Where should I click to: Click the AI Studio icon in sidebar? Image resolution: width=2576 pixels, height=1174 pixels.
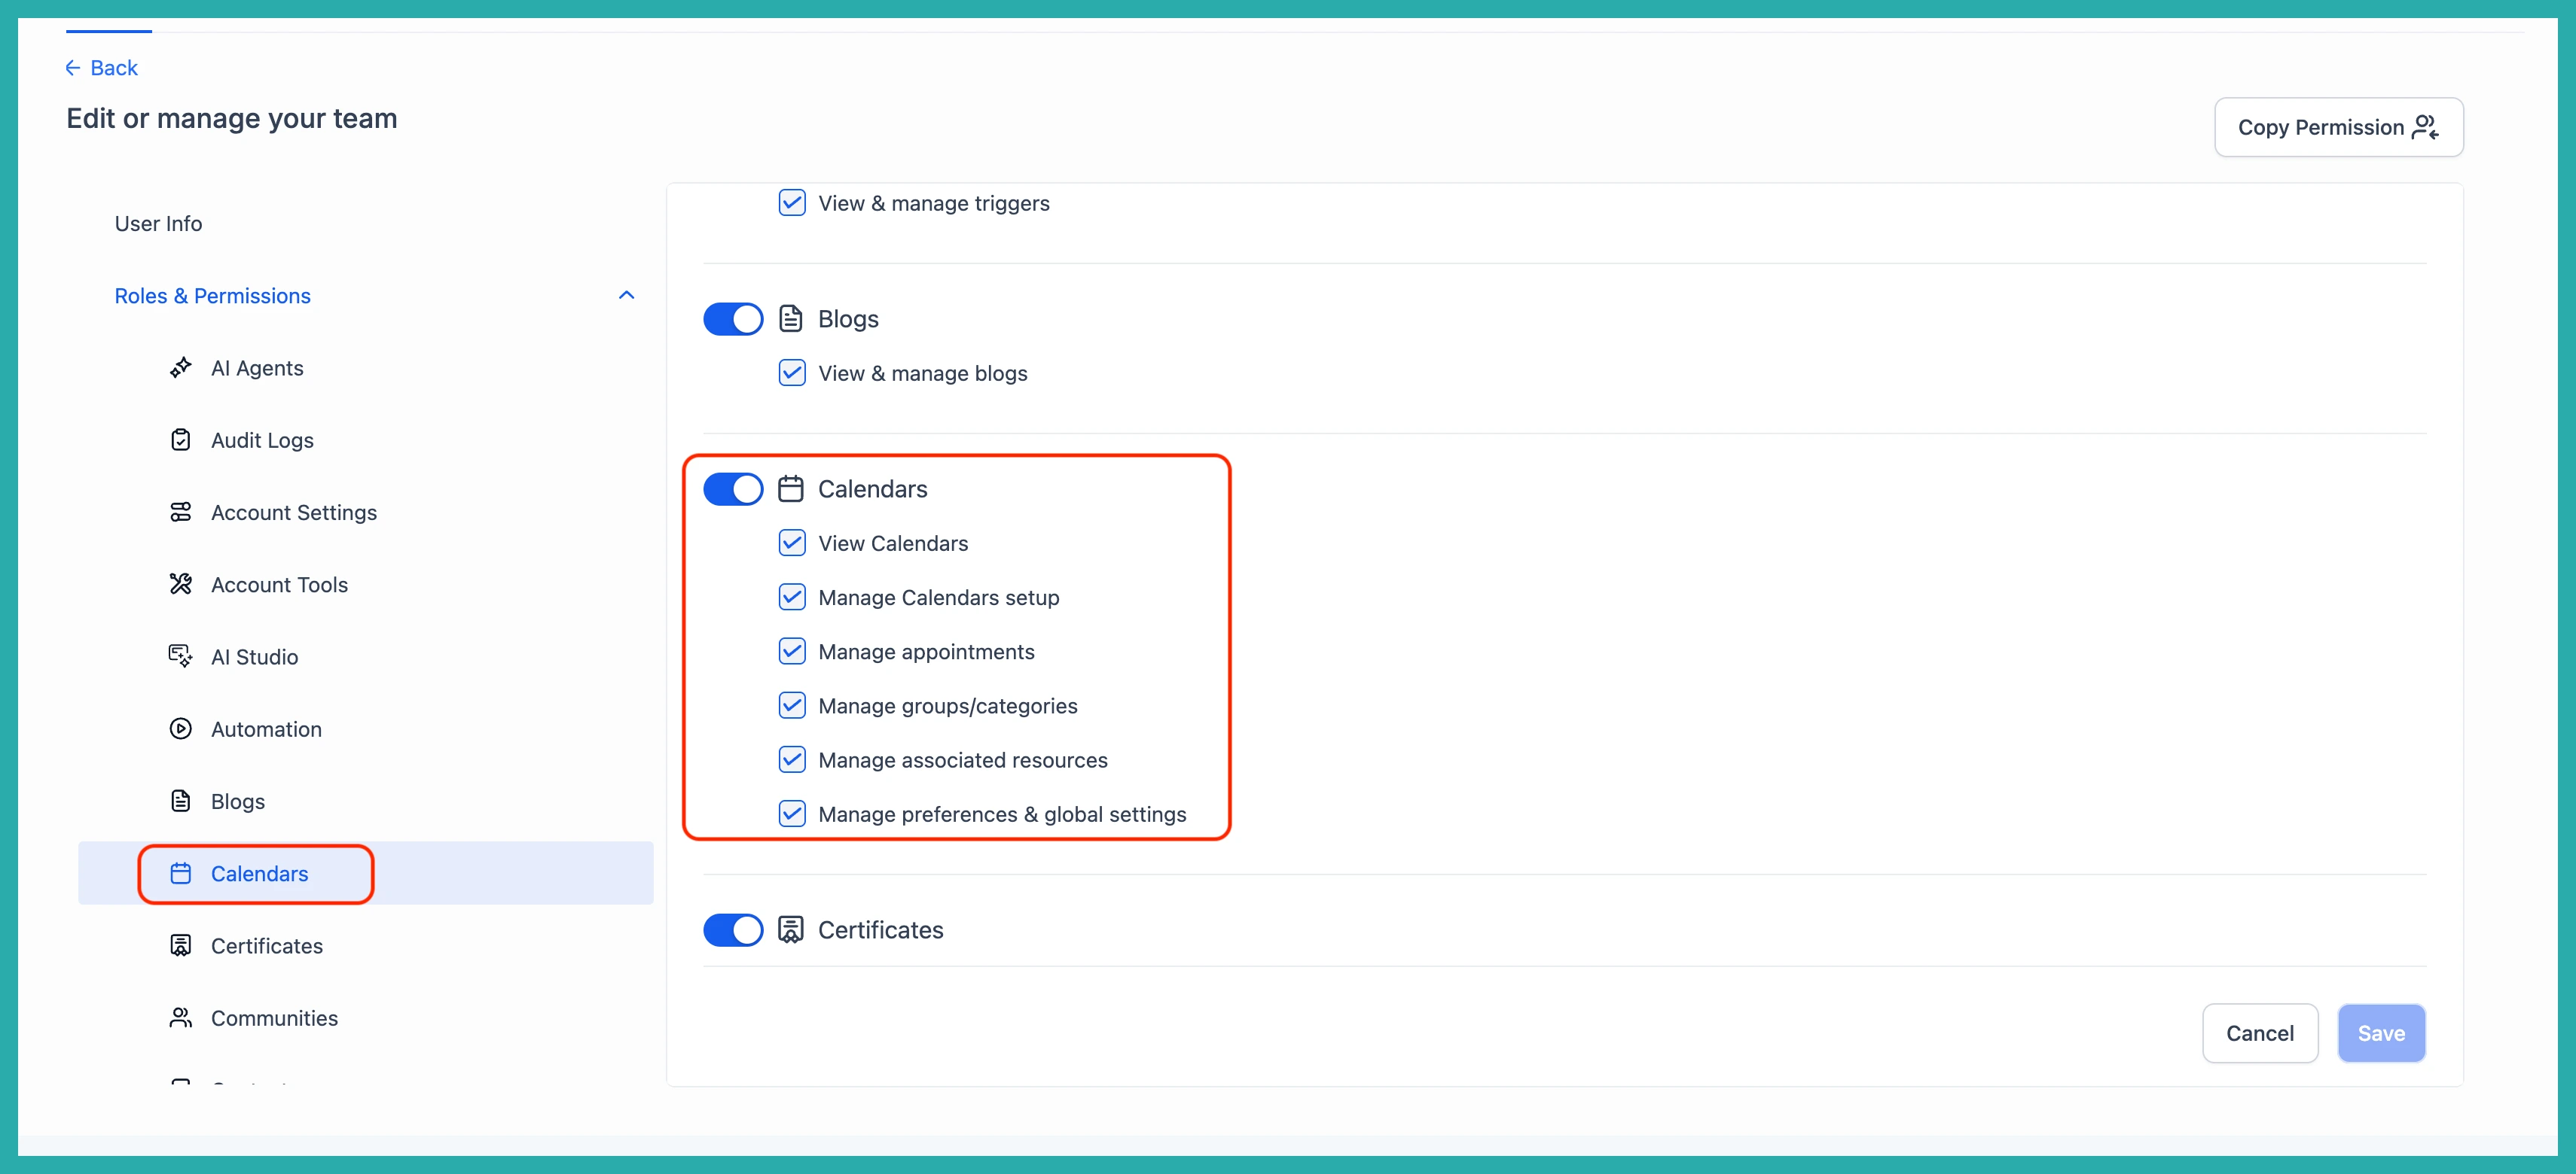tap(180, 656)
